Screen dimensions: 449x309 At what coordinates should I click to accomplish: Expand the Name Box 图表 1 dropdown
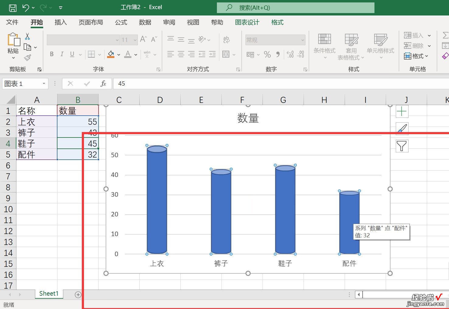pos(44,83)
